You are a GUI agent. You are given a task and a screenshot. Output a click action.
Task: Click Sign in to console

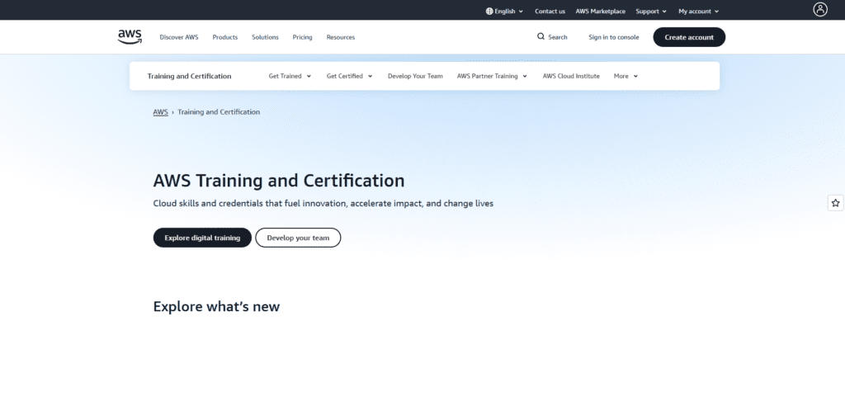pyautogui.click(x=613, y=37)
